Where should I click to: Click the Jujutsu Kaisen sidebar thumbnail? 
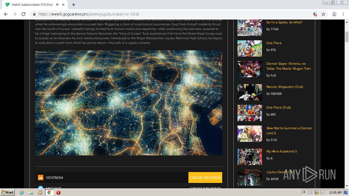(x=250, y=177)
